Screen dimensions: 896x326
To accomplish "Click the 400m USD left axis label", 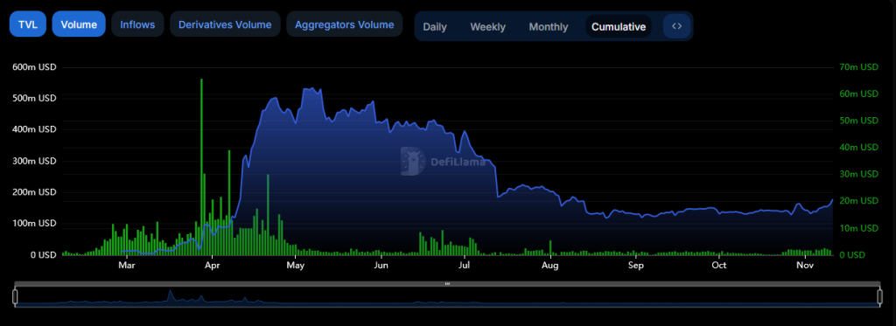I will (34, 129).
